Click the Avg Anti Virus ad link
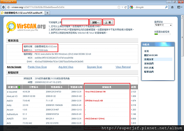The height and width of the screenshot is (131, 184). tap(66, 67)
